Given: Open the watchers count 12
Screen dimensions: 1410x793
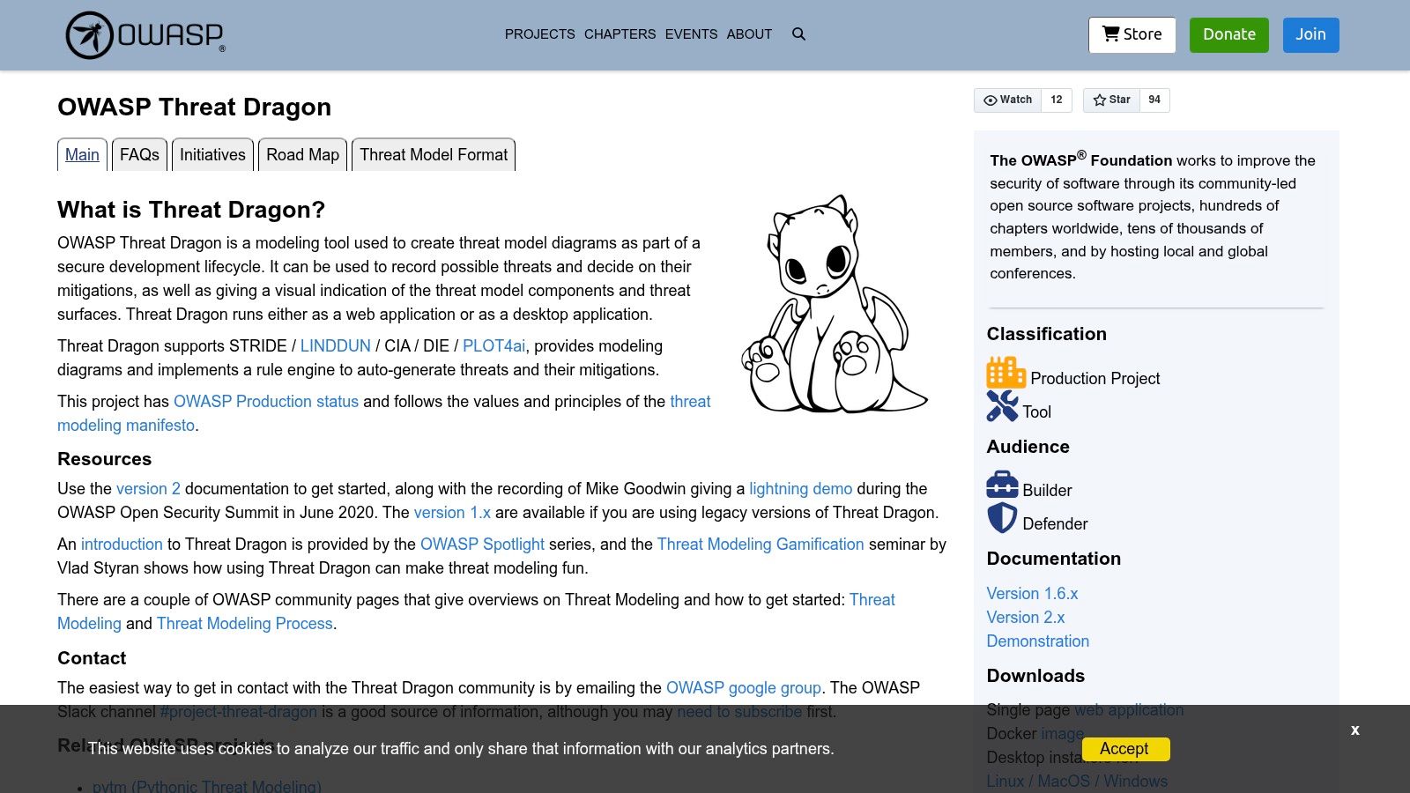Looking at the screenshot, I should pyautogui.click(x=1056, y=100).
